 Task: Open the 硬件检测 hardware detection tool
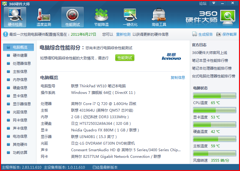pyautogui.click(x=15, y=17)
